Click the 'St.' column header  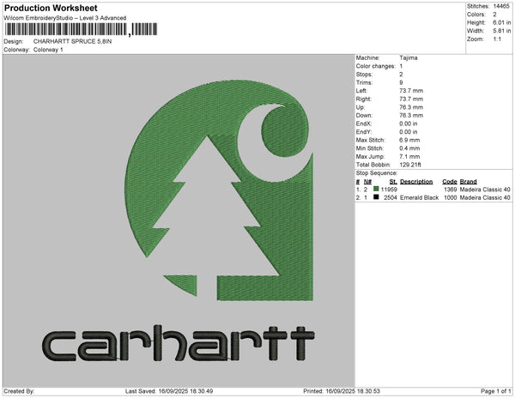(x=393, y=182)
